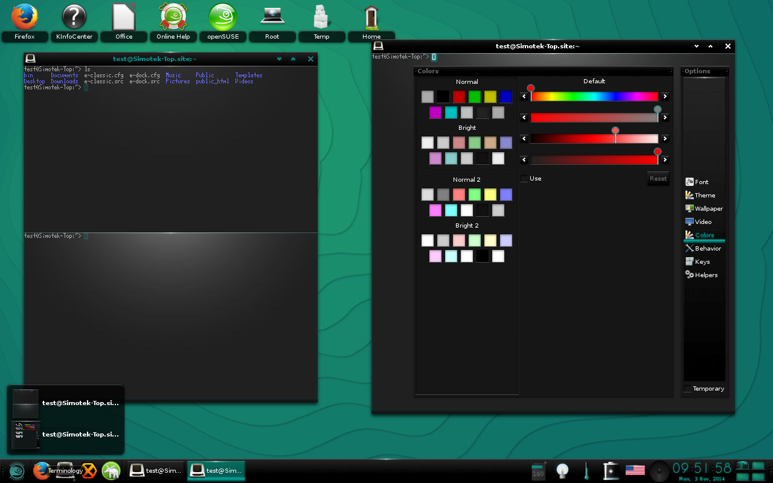Open Online Help from the top shelf
The height and width of the screenshot is (483, 773).
pos(173,16)
